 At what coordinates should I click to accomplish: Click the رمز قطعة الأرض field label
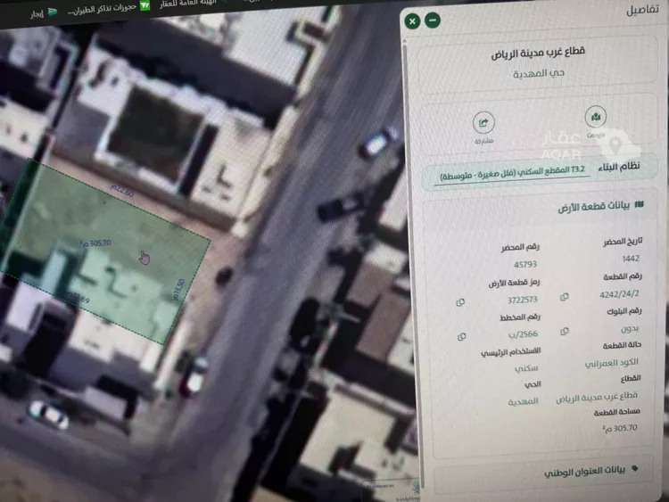coord(514,283)
